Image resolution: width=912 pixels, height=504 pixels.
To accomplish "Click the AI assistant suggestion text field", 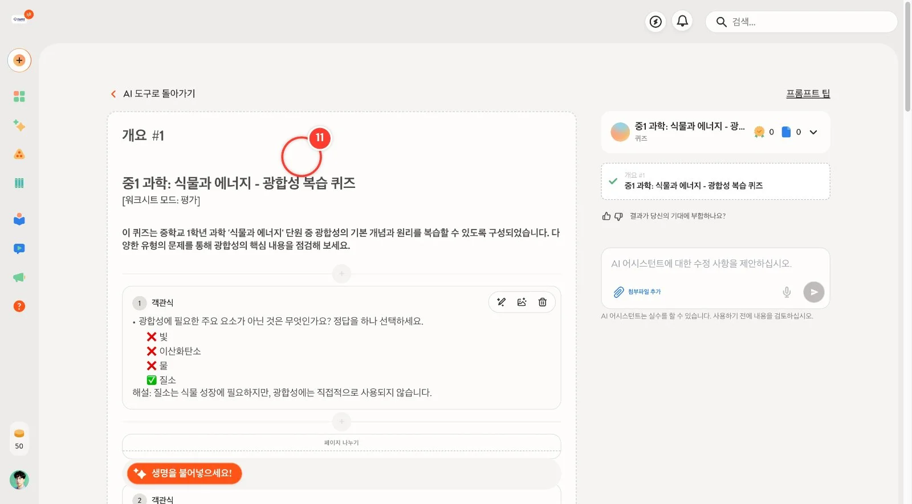I will pos(715,264).
